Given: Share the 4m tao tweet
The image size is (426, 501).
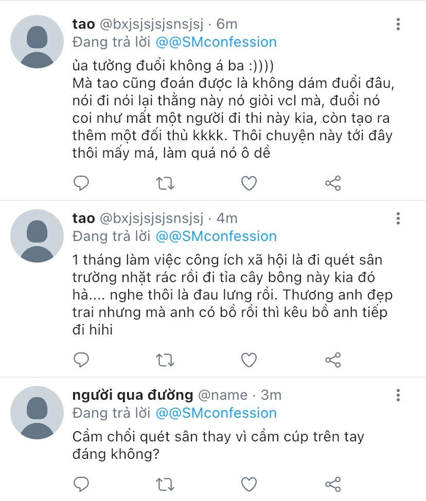Looking at the screenshot, I should tap(333, 360).
